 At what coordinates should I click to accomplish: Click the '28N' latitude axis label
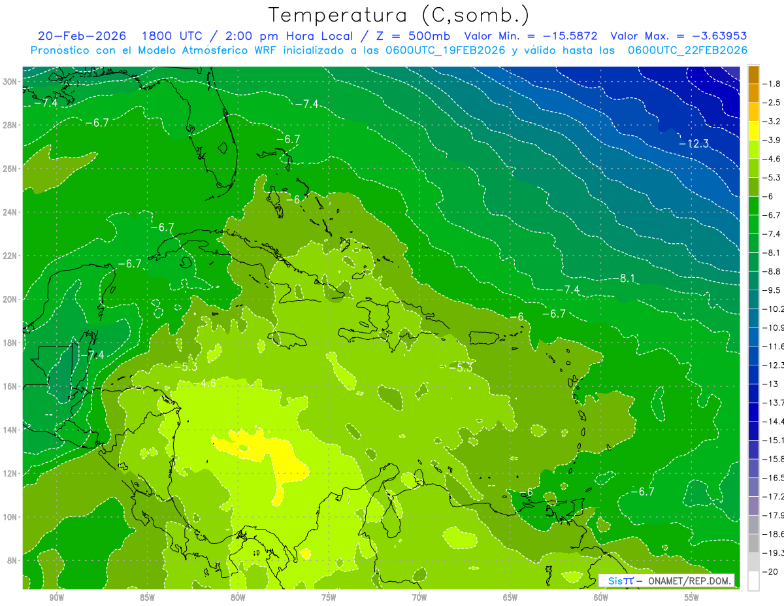(11, 125)
